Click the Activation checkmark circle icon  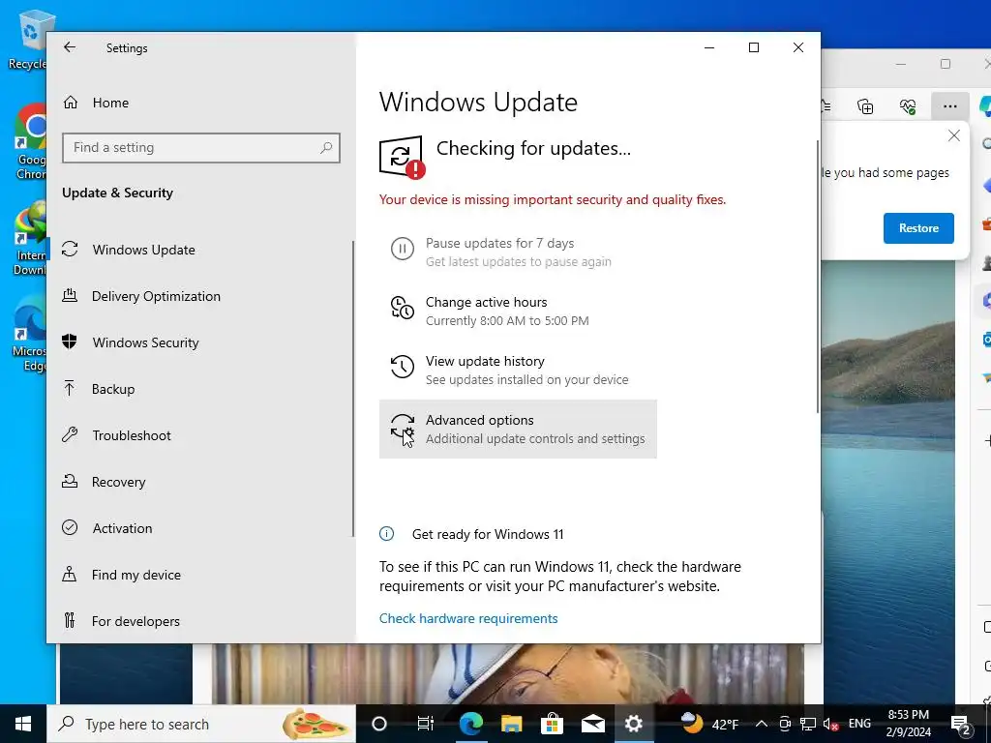pyautogui.click(x=70, y=527)
